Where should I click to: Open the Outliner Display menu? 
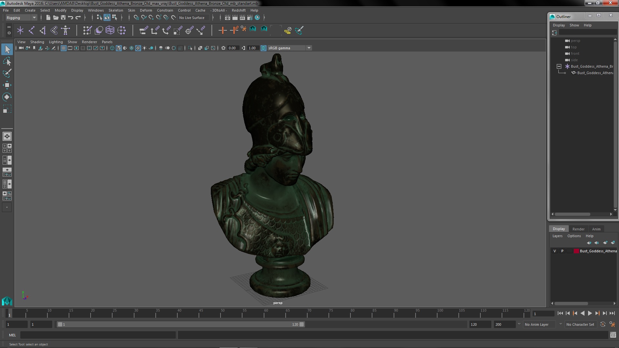559,25
